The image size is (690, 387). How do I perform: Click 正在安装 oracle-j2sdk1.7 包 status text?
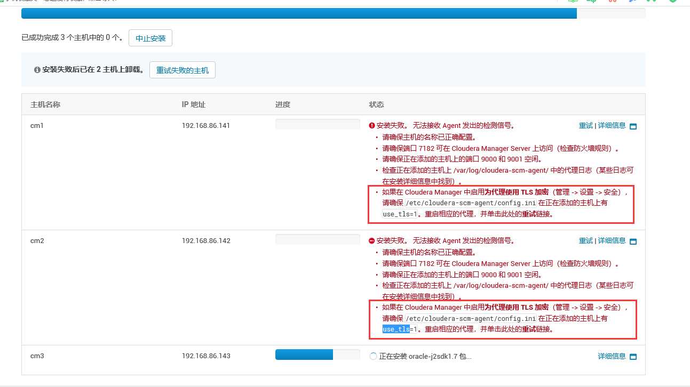[x=425, y=356]
